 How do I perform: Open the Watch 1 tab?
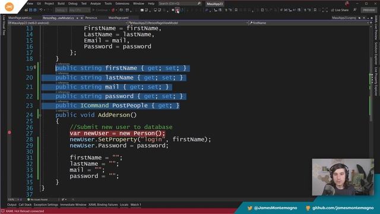pyautogui.click(x=136, y=204)
